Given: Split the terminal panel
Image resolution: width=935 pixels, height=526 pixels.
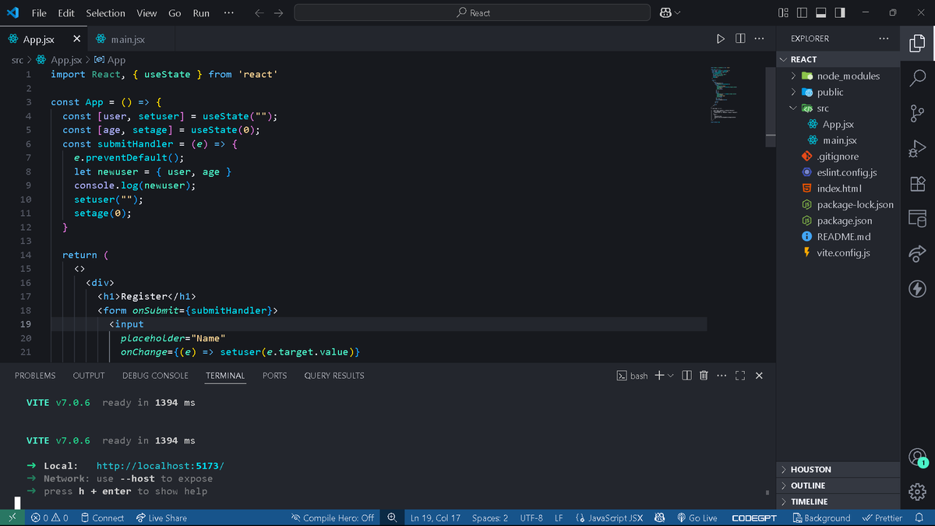Looking at the screenshot, I should pyautogui.click(x=686, y=376).
